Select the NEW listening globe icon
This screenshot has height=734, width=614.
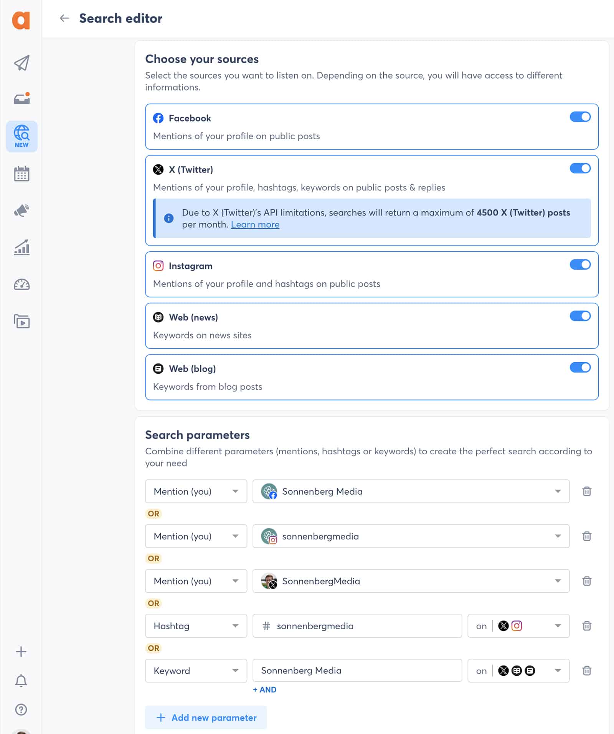point(21,136)
